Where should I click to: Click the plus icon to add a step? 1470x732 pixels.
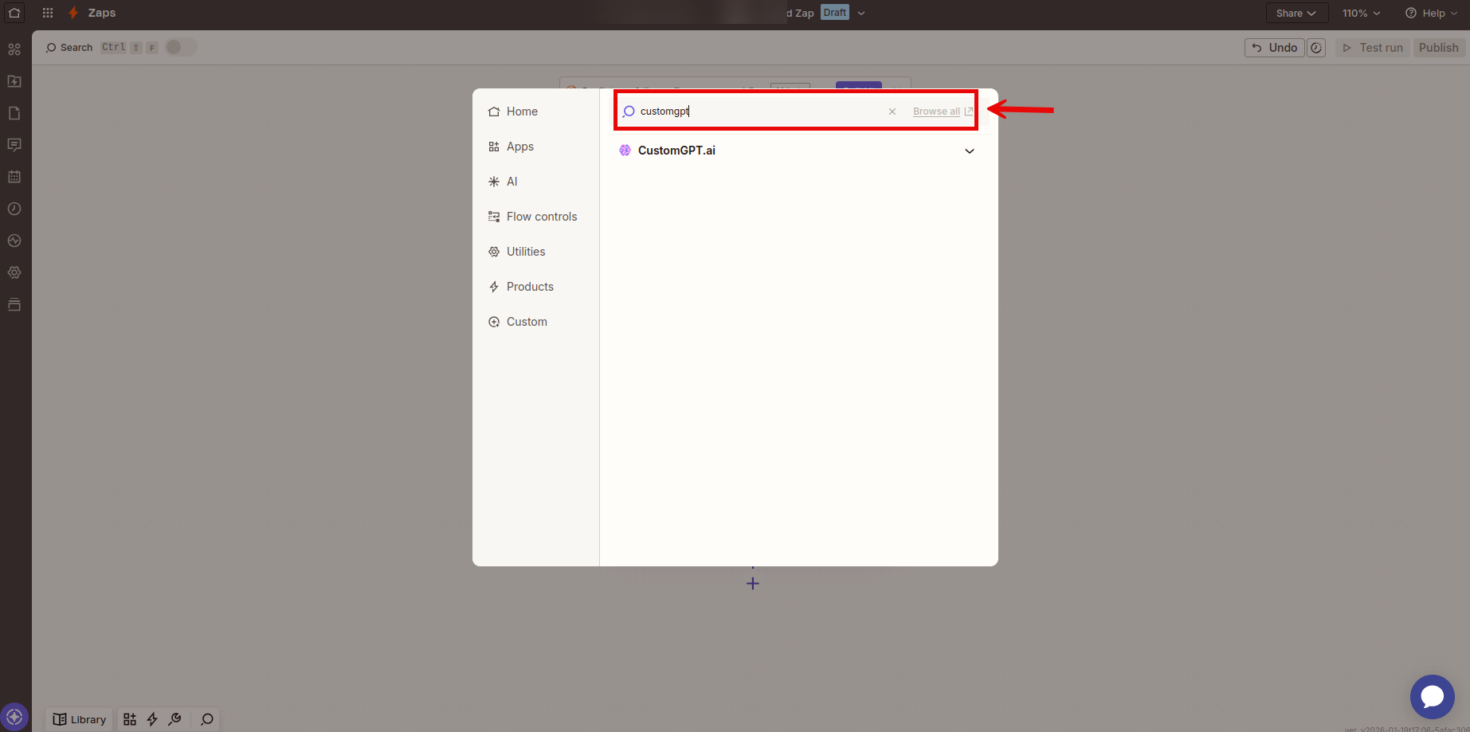753,584
